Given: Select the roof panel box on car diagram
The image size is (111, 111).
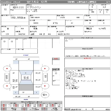Looking at the screenshot, I should tap(26, 77).
